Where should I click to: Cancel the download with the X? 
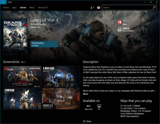click(67, 44)
